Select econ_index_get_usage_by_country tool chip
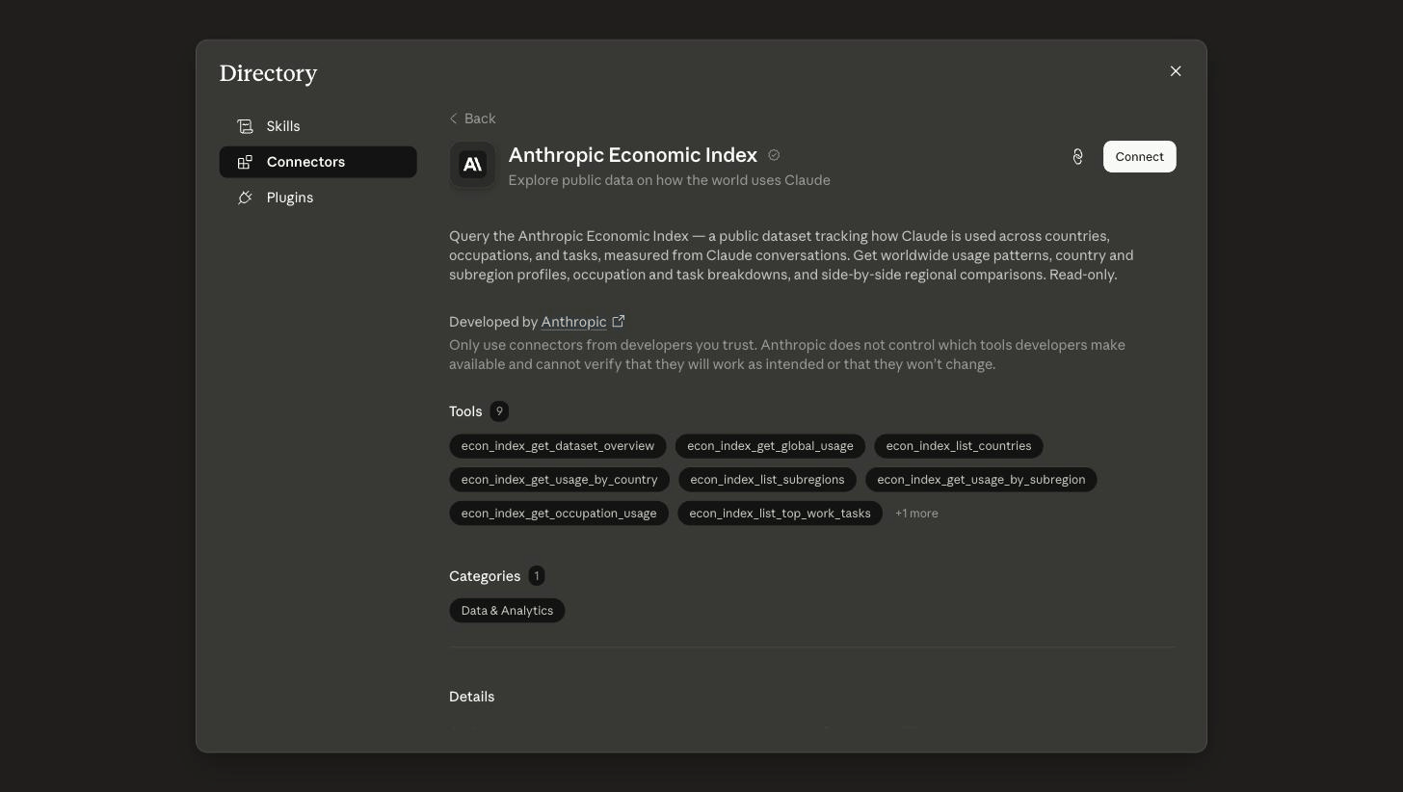This screenshot has height=792, width=1403. point(559,480)
